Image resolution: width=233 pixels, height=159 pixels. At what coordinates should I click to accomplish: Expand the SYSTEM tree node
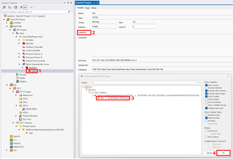pyautogui.click(x=7, y=23)
